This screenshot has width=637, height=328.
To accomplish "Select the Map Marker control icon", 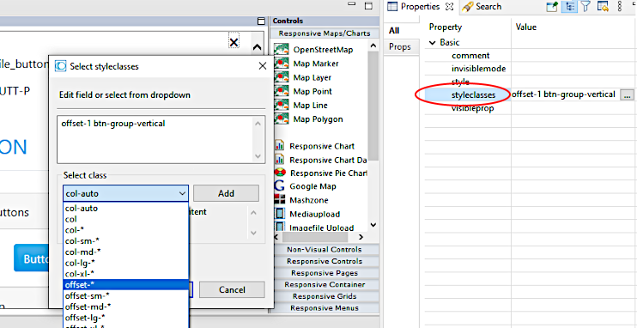I will [x=282, y=64].
